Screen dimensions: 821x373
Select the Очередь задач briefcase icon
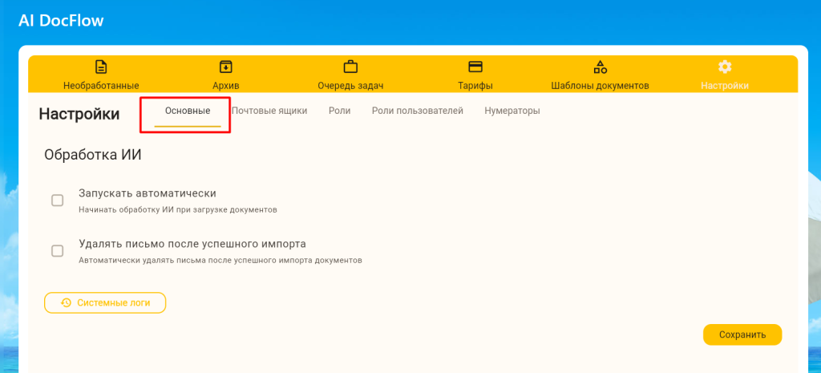[350, 67]
